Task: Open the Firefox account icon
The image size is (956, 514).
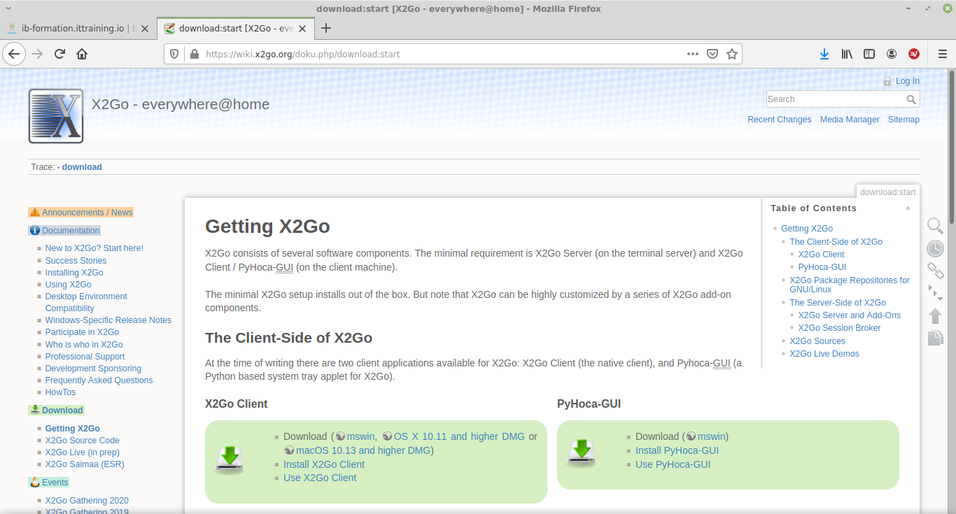Action: pyautogui.click(x=892, y=54)
